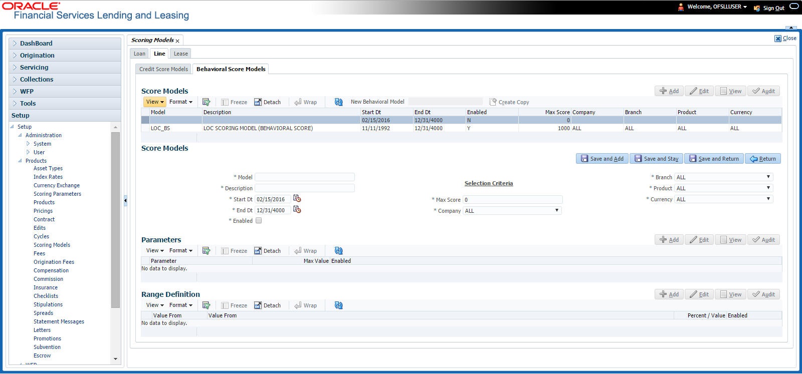Open the Score Models Format menu
The width and height of the screenshot is (802, 374).
tap(181, 102)
